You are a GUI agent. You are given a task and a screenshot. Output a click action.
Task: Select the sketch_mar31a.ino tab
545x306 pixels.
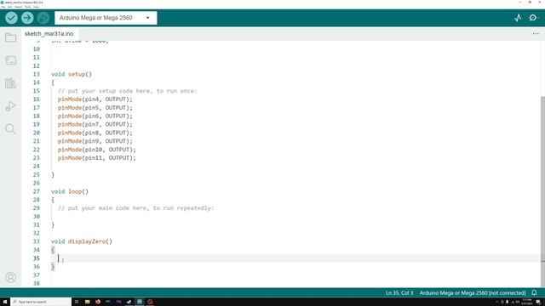point(49,34)
